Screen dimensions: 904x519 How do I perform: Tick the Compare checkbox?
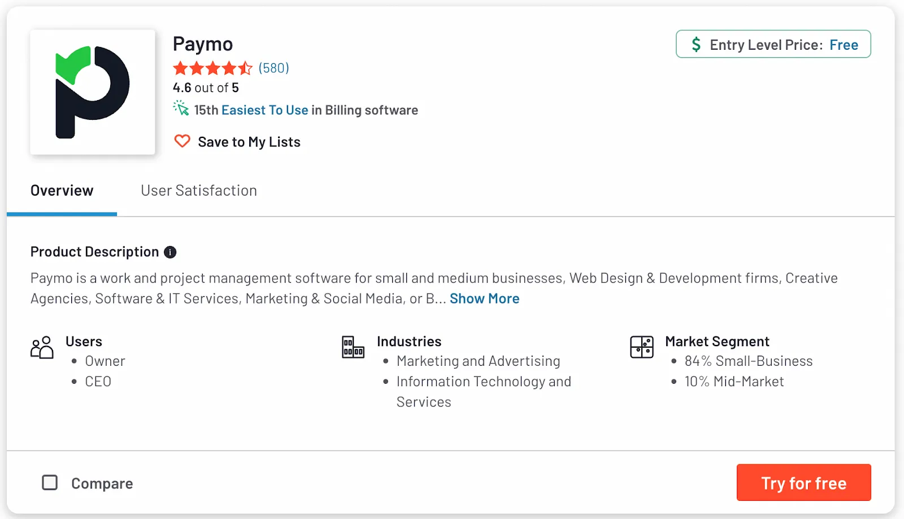50,482
